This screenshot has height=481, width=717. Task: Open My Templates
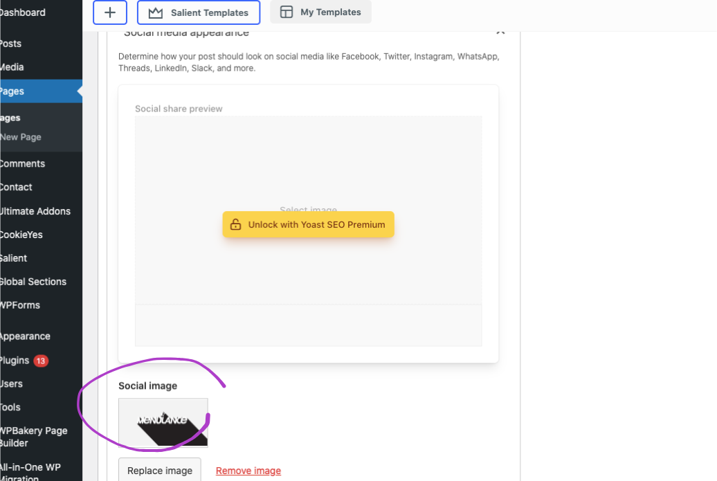(x=320, y=12)
